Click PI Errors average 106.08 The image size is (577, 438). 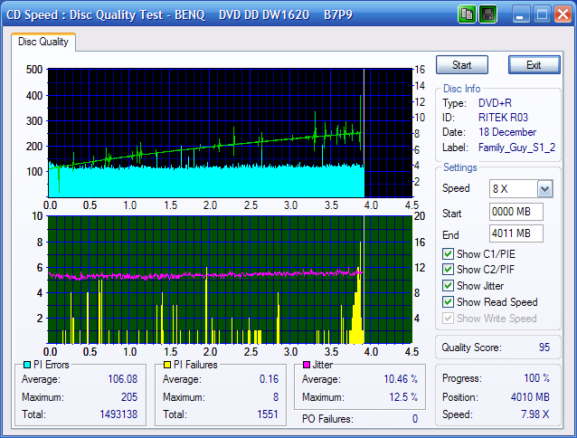click(122, 379)
